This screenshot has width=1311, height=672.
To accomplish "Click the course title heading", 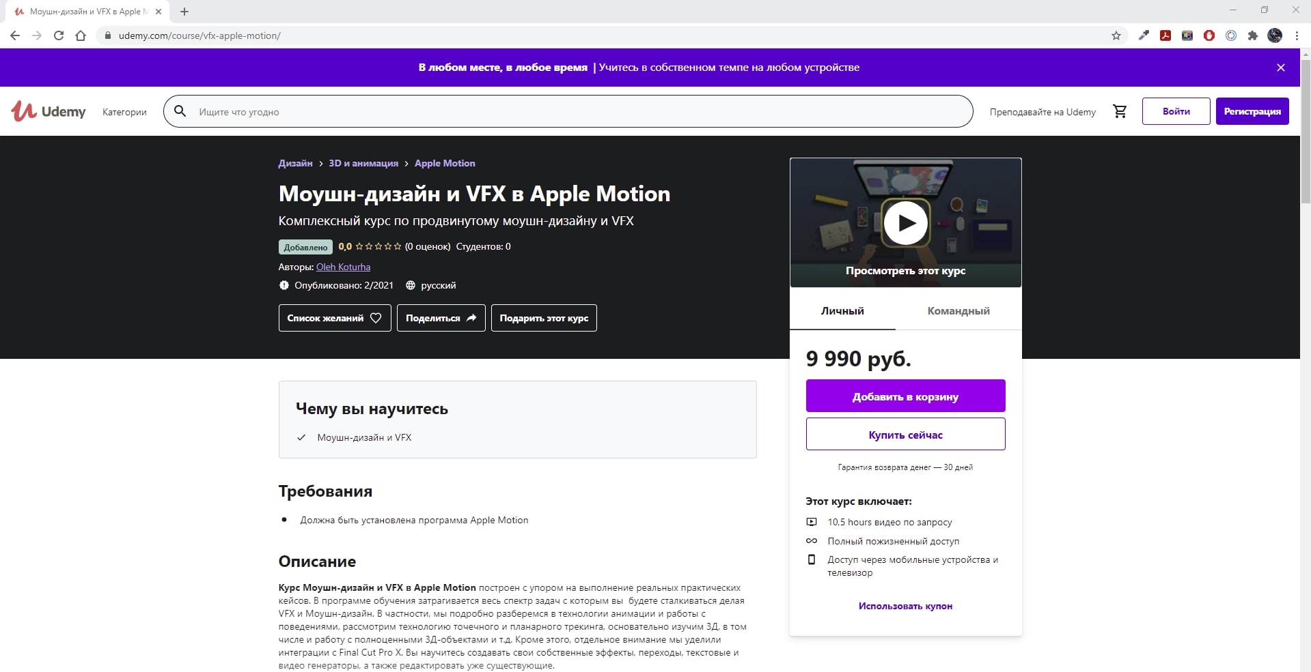I will [474, 194].
